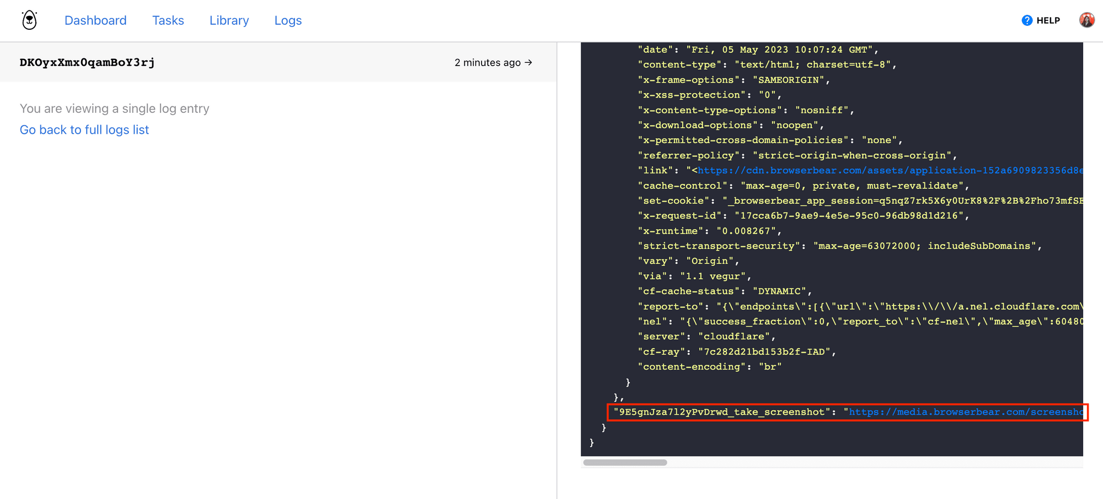
Task: Open the HELP question mark icon
Action: coord(1027,20)
